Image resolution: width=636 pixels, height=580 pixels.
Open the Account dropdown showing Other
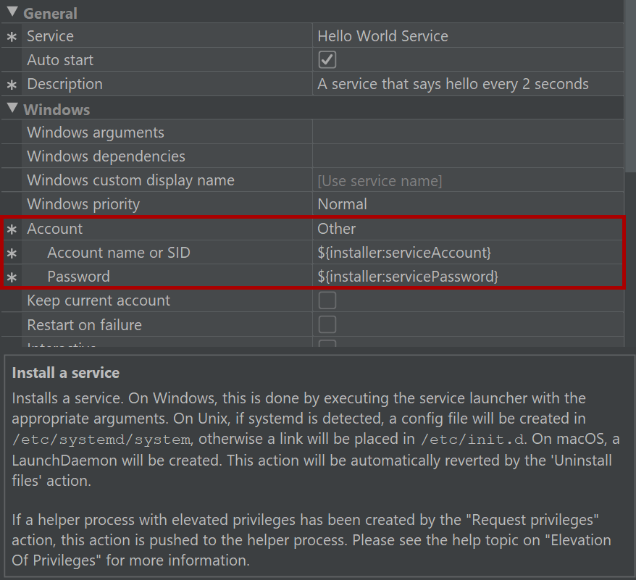click(x=468, y=229)
